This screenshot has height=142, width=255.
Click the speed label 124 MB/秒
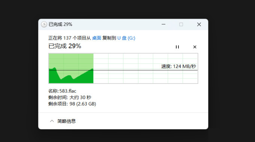(x=178, y=66)
